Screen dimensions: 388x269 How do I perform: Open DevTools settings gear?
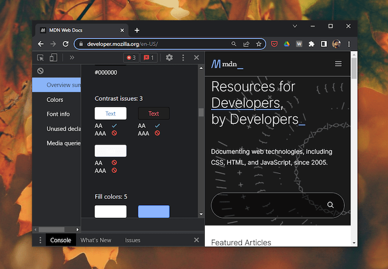click(169, 58)
